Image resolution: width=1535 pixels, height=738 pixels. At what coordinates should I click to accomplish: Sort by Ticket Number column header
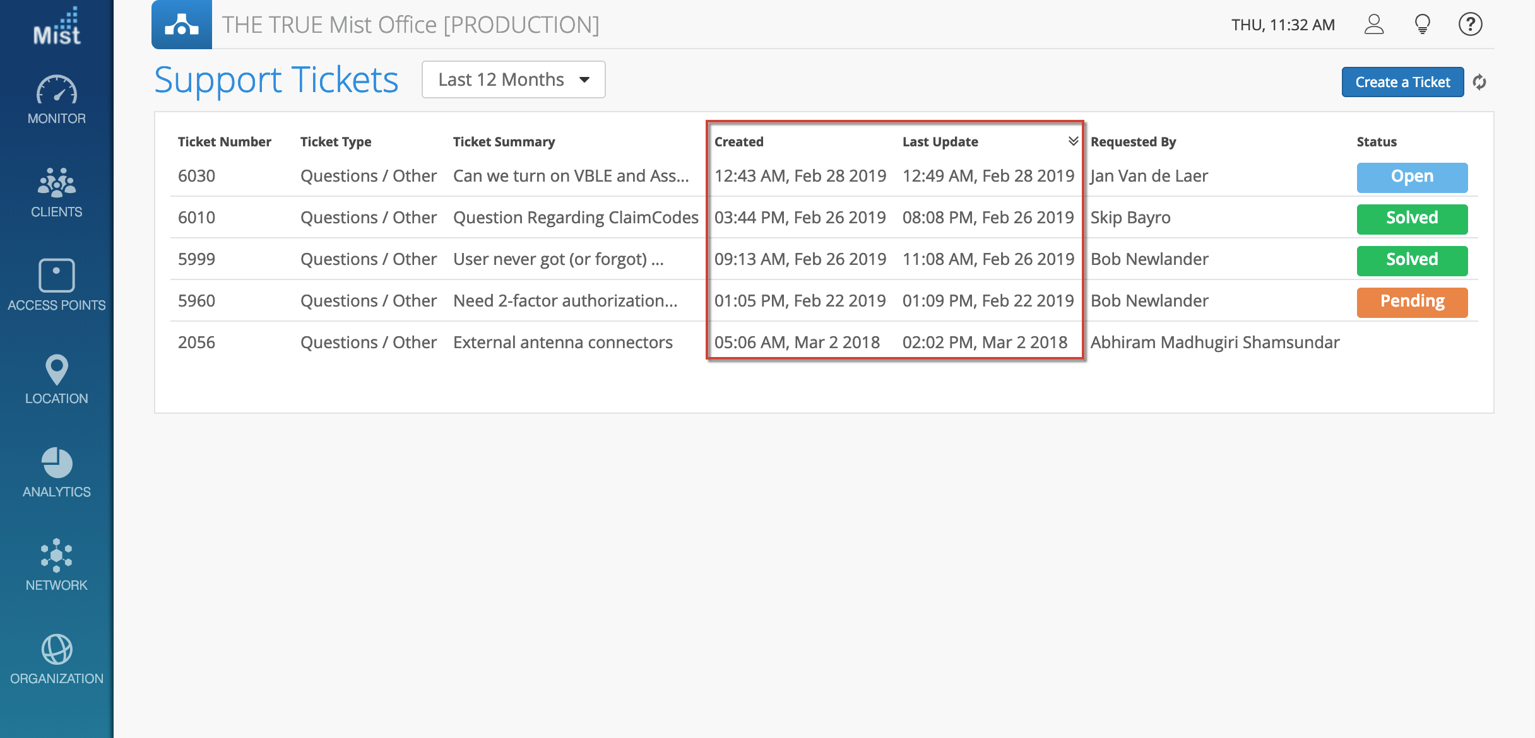coord(224,142)
